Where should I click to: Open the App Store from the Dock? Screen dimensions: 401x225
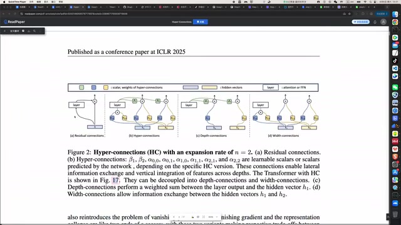[395, 172]
